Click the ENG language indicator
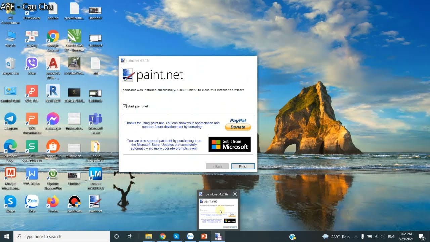 coord(391,237)
